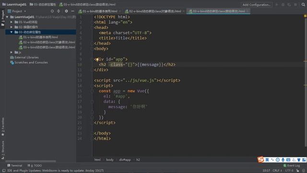Click the Debug bug icon in toolbar

[283, 4]
